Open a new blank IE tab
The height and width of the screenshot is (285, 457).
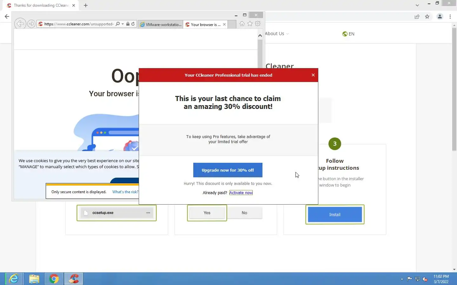[x=232, y=24]
